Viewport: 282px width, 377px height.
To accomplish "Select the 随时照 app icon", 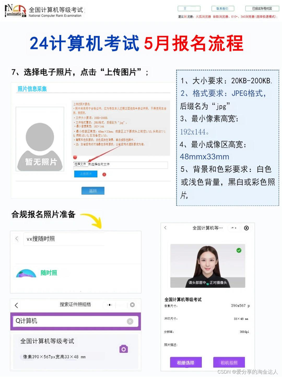I will coord(26,273).
